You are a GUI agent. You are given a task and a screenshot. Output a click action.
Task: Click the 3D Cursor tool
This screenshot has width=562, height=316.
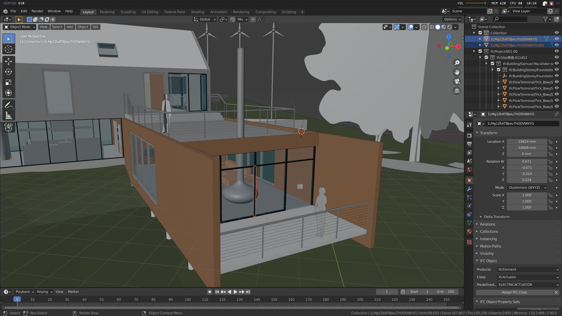(8, 49)
